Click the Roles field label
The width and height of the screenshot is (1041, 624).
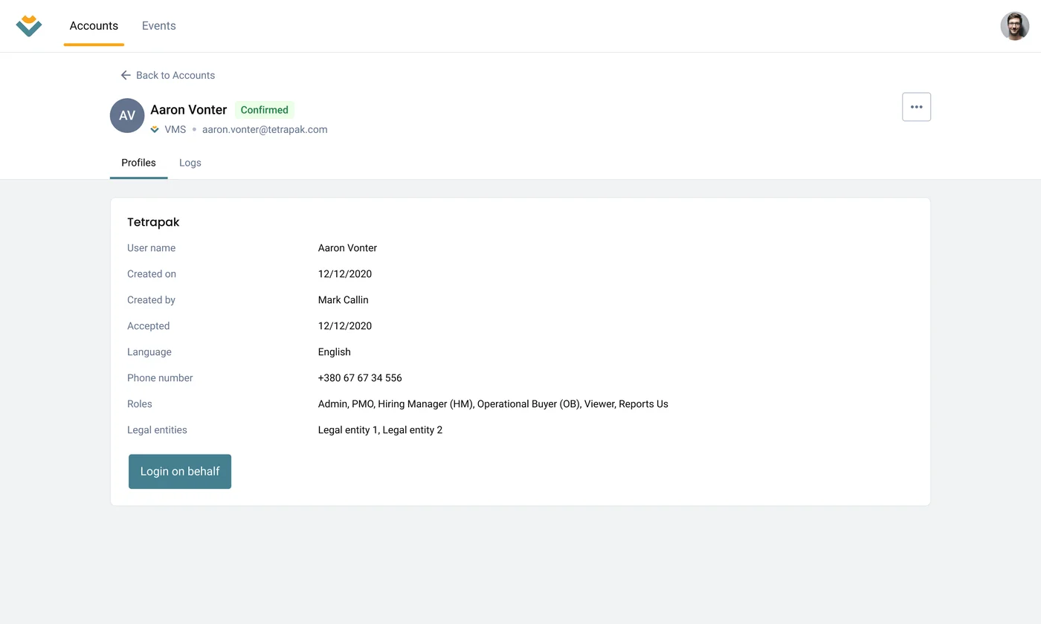coord(140,404)
